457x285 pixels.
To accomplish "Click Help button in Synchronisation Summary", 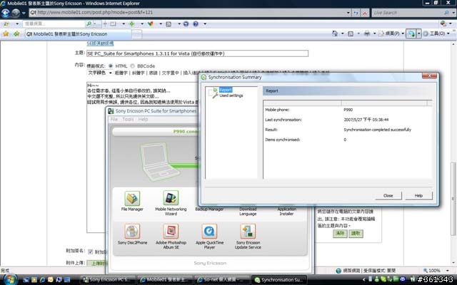I will pos(418,196).
